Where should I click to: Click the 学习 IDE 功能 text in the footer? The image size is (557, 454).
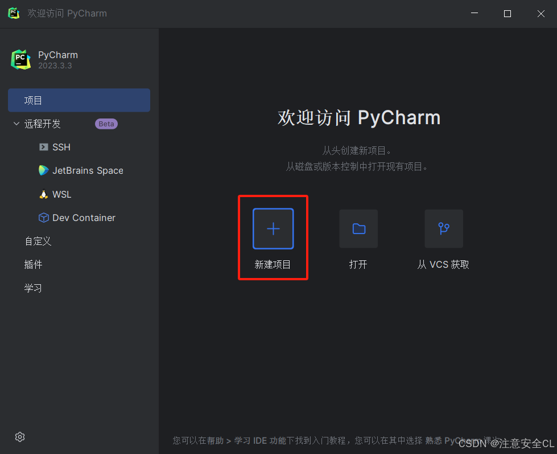pyautogui.click(x=260, y=440)
